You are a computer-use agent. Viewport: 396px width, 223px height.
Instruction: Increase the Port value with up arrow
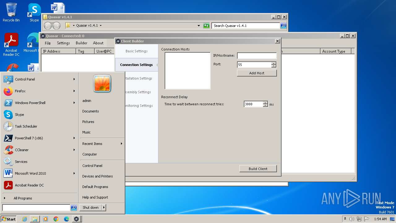[x=273, y=63]
